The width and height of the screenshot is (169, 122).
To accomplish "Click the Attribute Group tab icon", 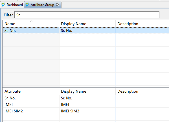I will coord(27,5).
